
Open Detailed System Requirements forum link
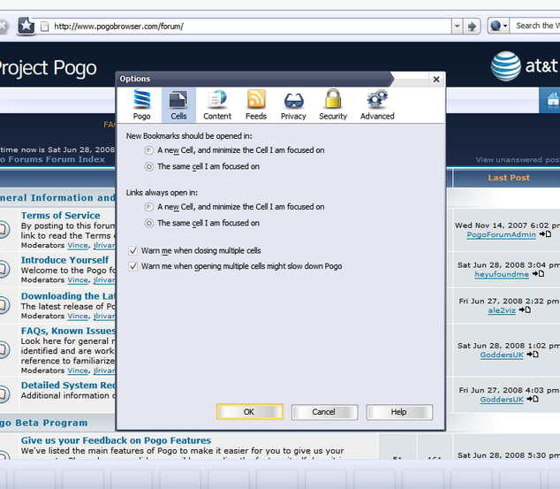[x=68, y=386]
